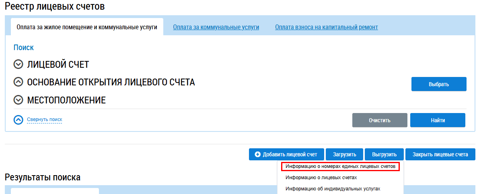
Task: Switch to Оплата взноса на капитальный ремонт tab
Action: coord(327,27)
